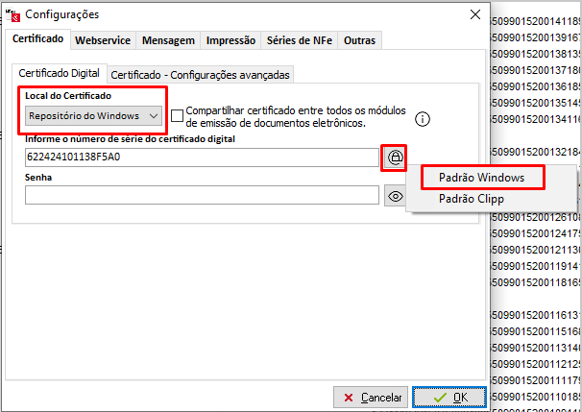The image size is (582, 412).
Task: Select the Outras tab
Action: 359,40
